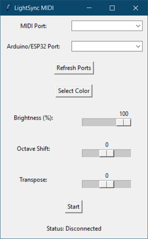148x239 pixels.
Task: Click Octave Shift trough left of handle
Action: 91,153
